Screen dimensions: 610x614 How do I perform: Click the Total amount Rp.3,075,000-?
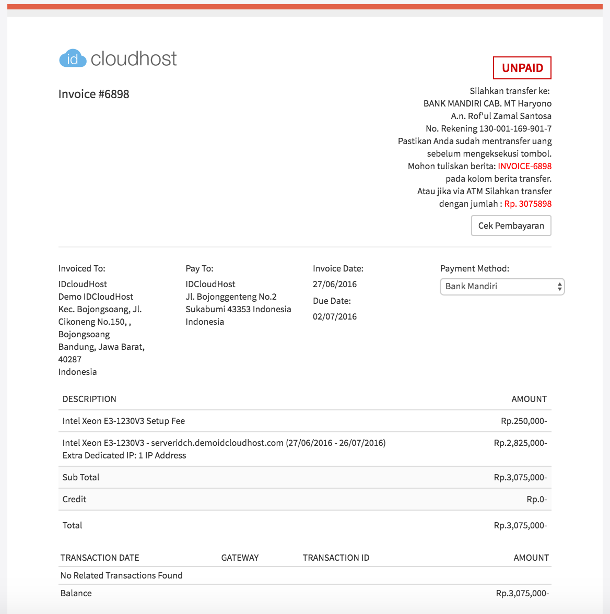(520, 525)
